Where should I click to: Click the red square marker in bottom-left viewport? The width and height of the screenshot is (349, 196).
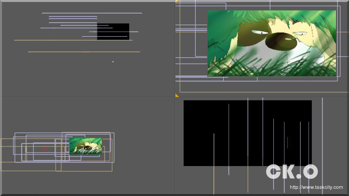click(45, 148)
